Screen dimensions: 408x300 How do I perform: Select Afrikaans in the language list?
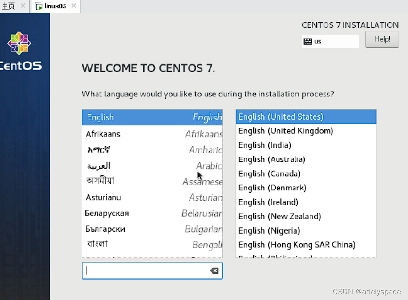point(152,134)
